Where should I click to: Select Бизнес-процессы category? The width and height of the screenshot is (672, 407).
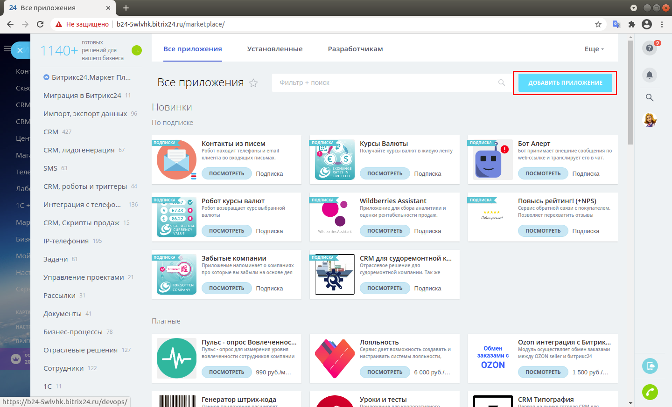coord(73,332)
